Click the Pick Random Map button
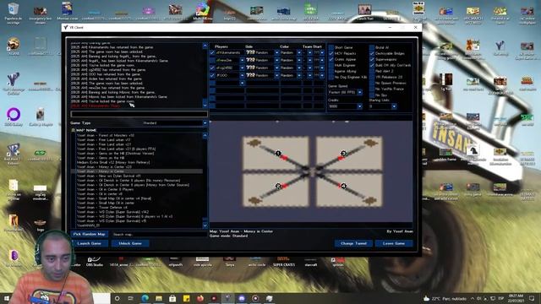This screenshot has height=304, width=541. [x=89, y=234]
